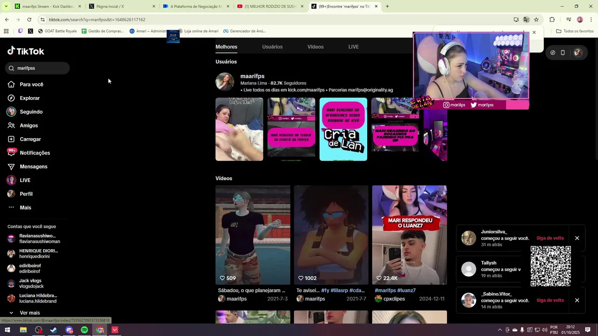The height and width of the screenshot is (336, 598).
Task: Open 'MARI RESPONDEU O LUANZ7' video
Action: point(409,235)
